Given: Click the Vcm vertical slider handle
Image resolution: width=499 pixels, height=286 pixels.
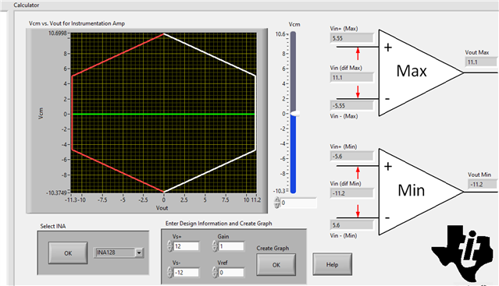Looking at the screenshot, I should point(295,113).
